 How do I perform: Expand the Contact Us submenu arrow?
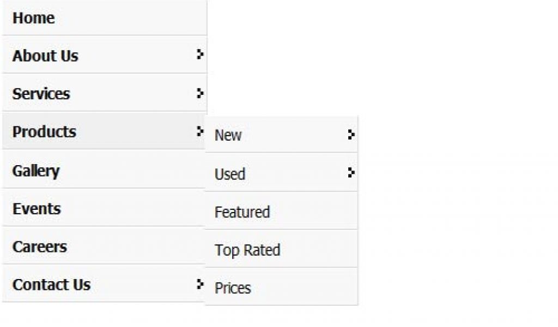[x=200, y=283]
